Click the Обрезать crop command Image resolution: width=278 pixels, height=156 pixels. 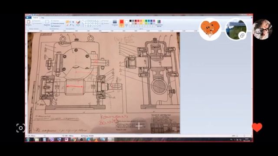(x=55, y=21)
